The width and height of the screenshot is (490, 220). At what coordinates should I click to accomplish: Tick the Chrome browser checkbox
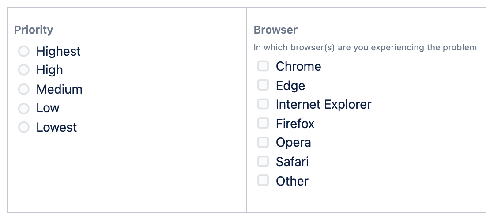tap(263, 66)
